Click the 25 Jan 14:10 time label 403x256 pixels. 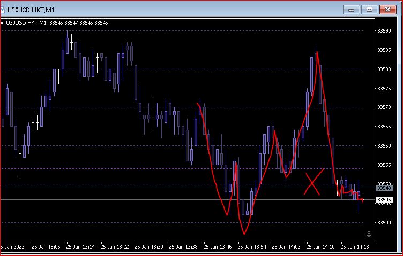point(320,247)
